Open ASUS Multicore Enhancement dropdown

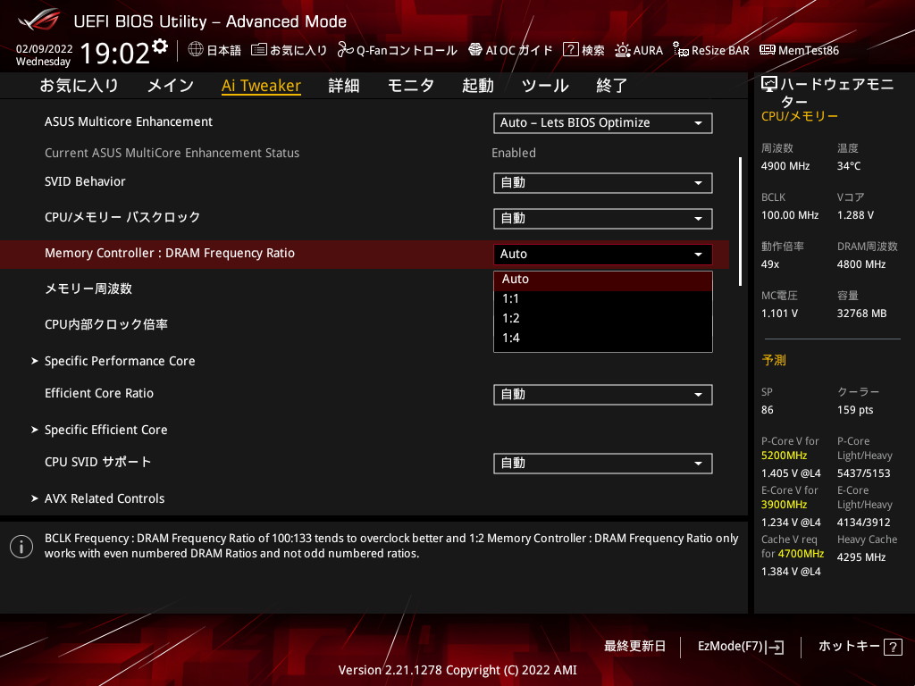click(x=603, y=123)
